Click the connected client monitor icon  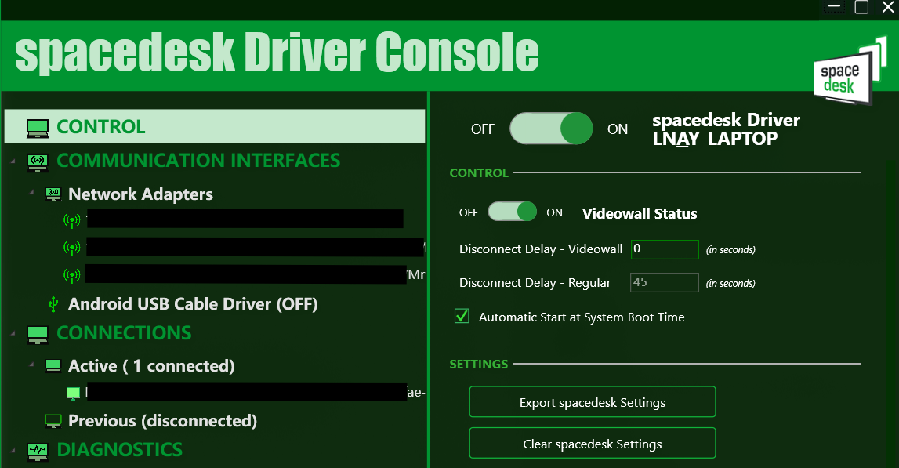coord(73,394)
